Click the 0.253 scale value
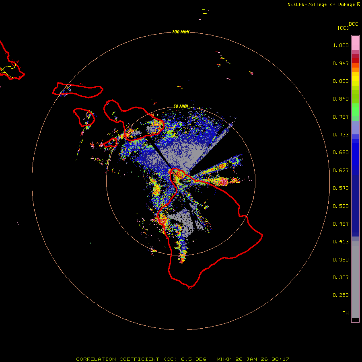Image resolution: width=362 pixels, height=362 pixels. click(341, 295)
